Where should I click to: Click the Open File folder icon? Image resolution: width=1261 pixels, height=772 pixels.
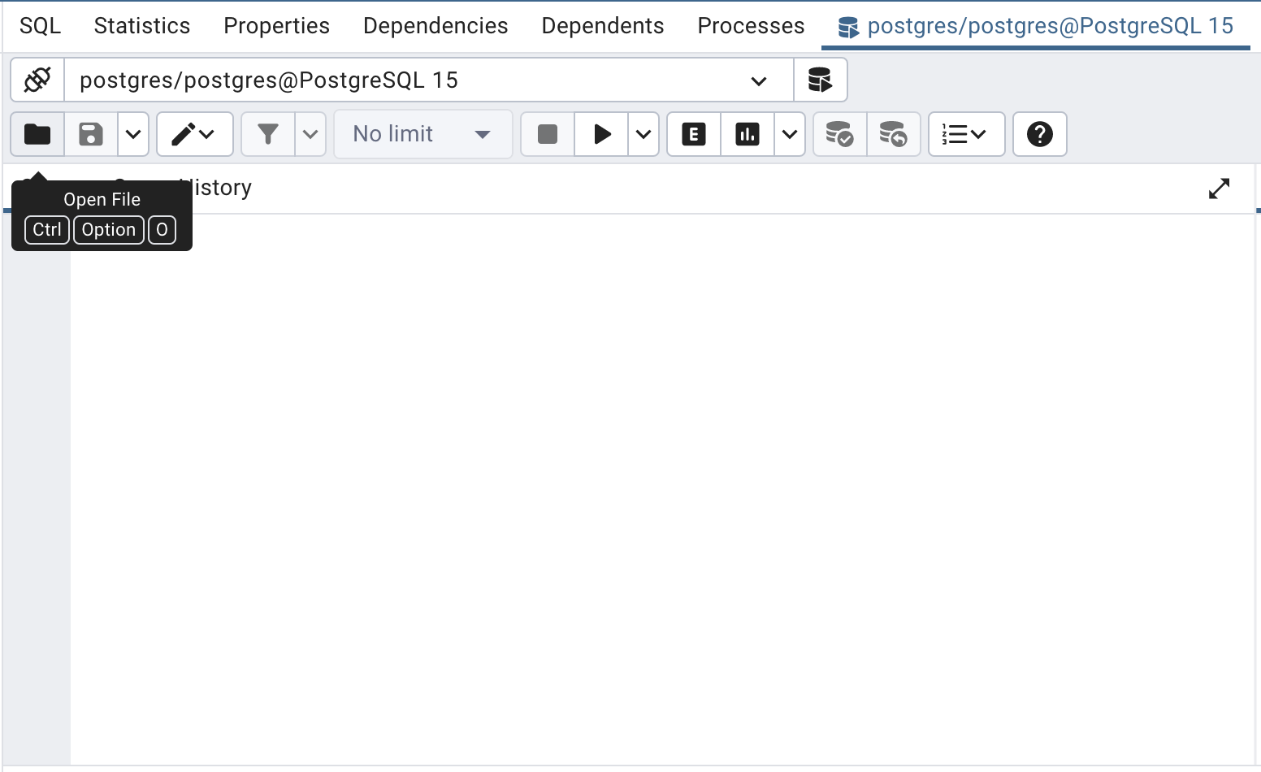(x=37, y=134)
